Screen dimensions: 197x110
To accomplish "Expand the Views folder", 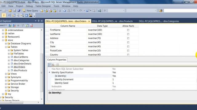I will pyautogui.click(x=6, y=74).
